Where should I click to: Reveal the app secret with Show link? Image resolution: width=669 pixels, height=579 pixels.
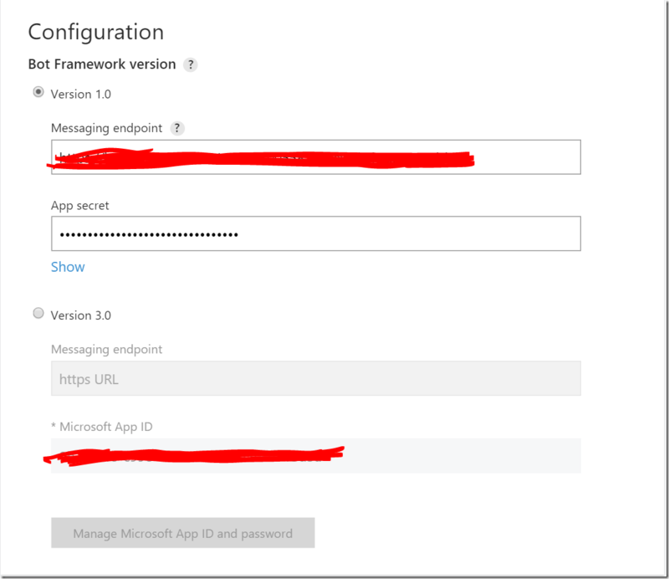68,267
